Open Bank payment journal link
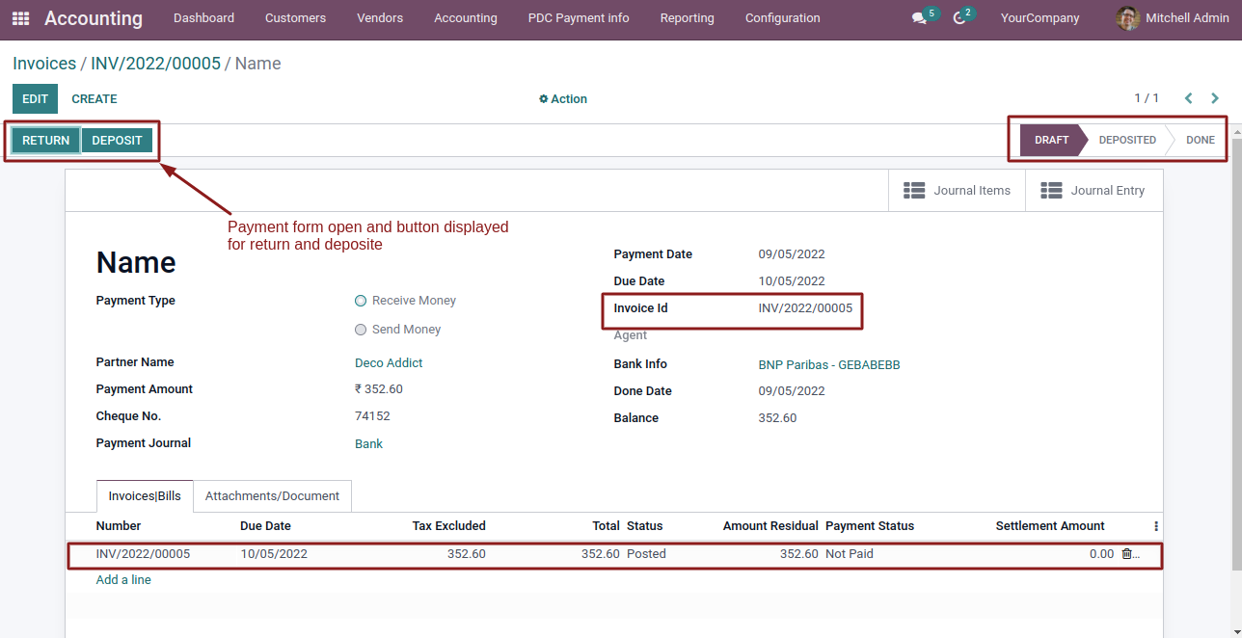Image resolution: width=1242 pixels, height=638 pixels. (368, 444)
